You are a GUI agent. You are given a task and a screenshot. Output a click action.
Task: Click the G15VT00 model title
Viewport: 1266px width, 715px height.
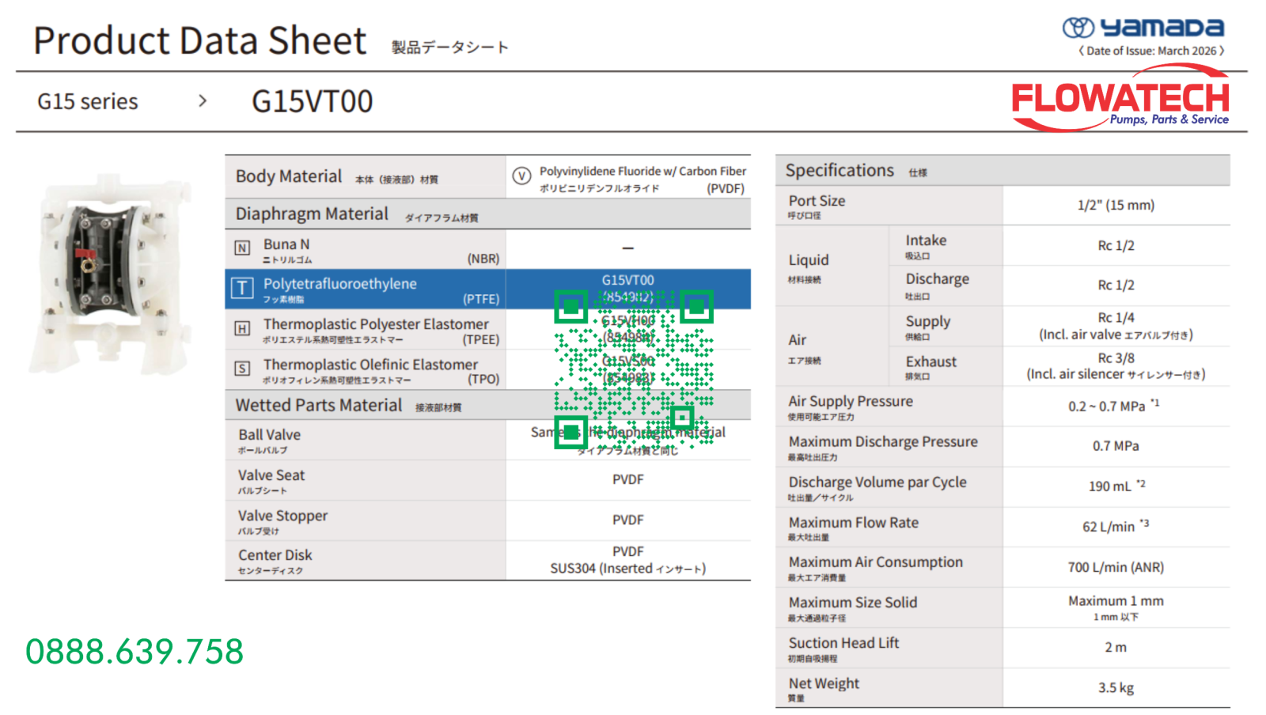pos(312,102)
